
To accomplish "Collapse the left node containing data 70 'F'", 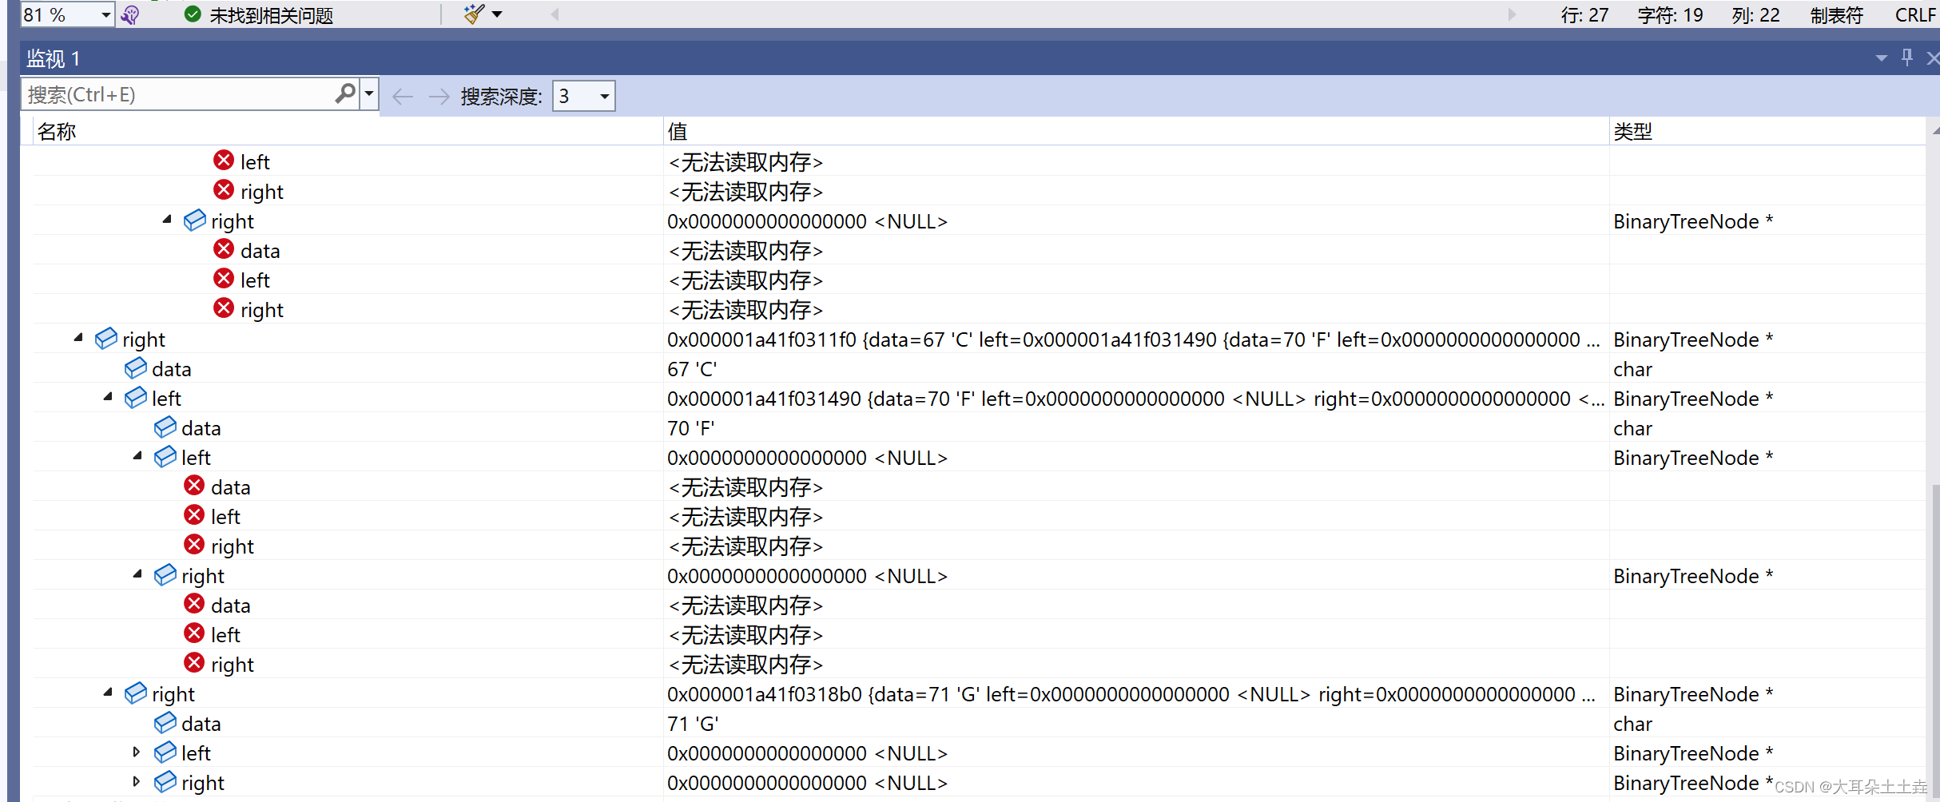I will coord(108,397).
